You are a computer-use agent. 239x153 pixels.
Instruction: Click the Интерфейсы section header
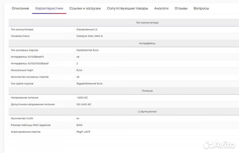[x=147, y=43]
